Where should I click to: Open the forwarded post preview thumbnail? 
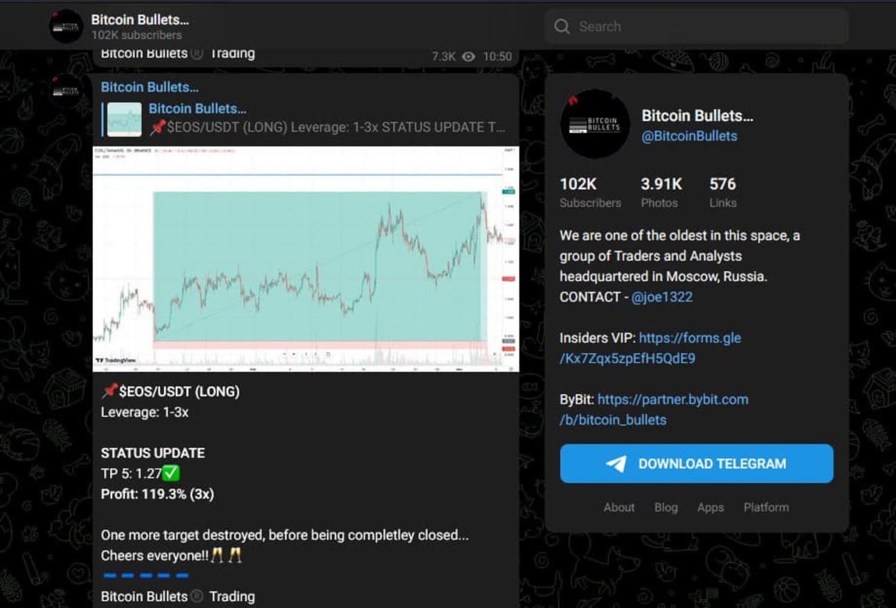click(124, 119)
